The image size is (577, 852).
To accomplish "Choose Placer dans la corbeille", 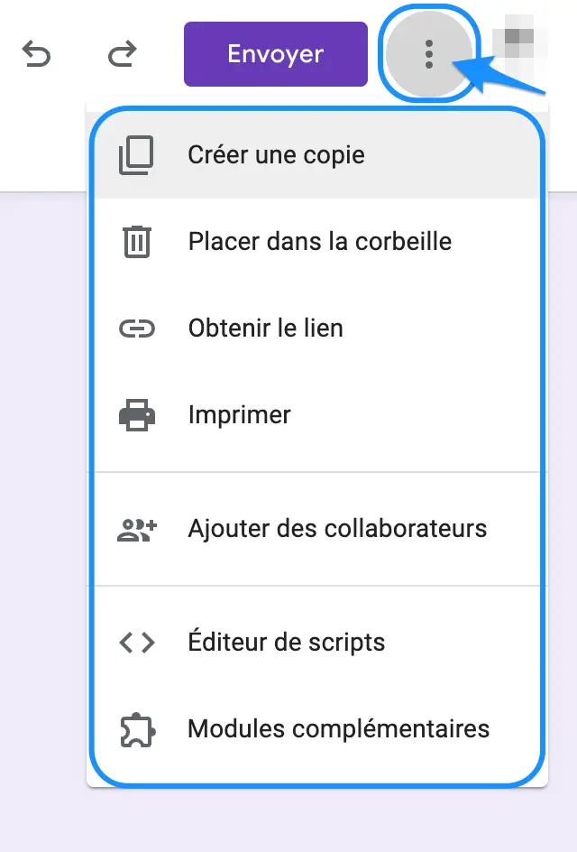I will click(x=317, y=241).
